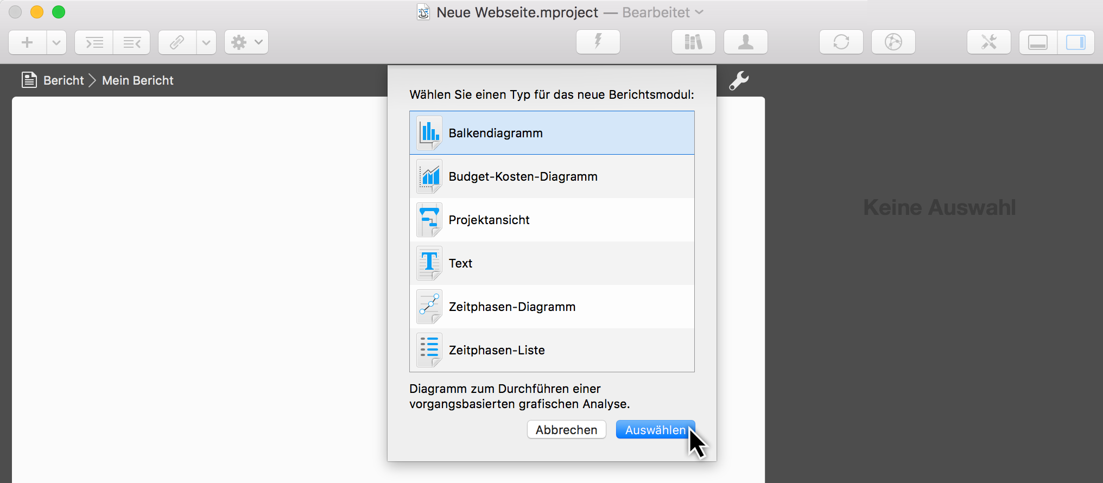Toggle the right sidebar panel button
Viewport: 1103px width, 483px height.
click(x=1075, y=42)
